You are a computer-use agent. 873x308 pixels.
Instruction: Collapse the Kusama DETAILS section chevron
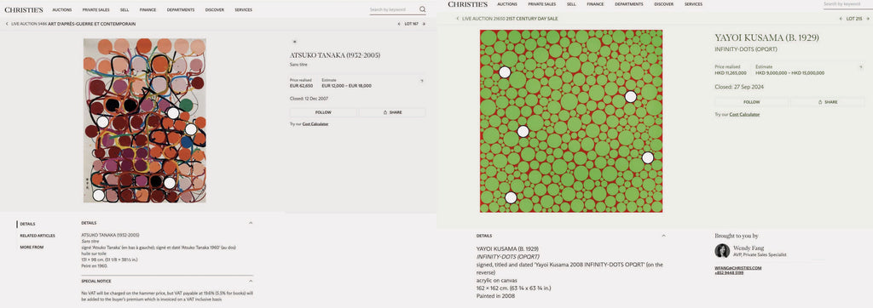point(663,236)
